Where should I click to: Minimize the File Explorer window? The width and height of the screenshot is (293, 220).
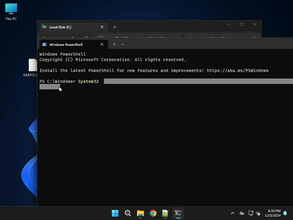pyautogui.click(x=229, y=25)
